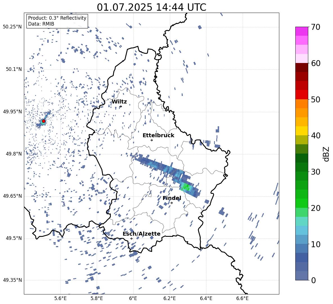Click the green high-reflectivity echo core
Viewport: 333px width, 304px height.
(x=186, y=187)
